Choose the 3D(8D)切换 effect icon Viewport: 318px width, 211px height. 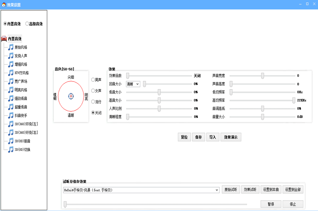(11, 150)
